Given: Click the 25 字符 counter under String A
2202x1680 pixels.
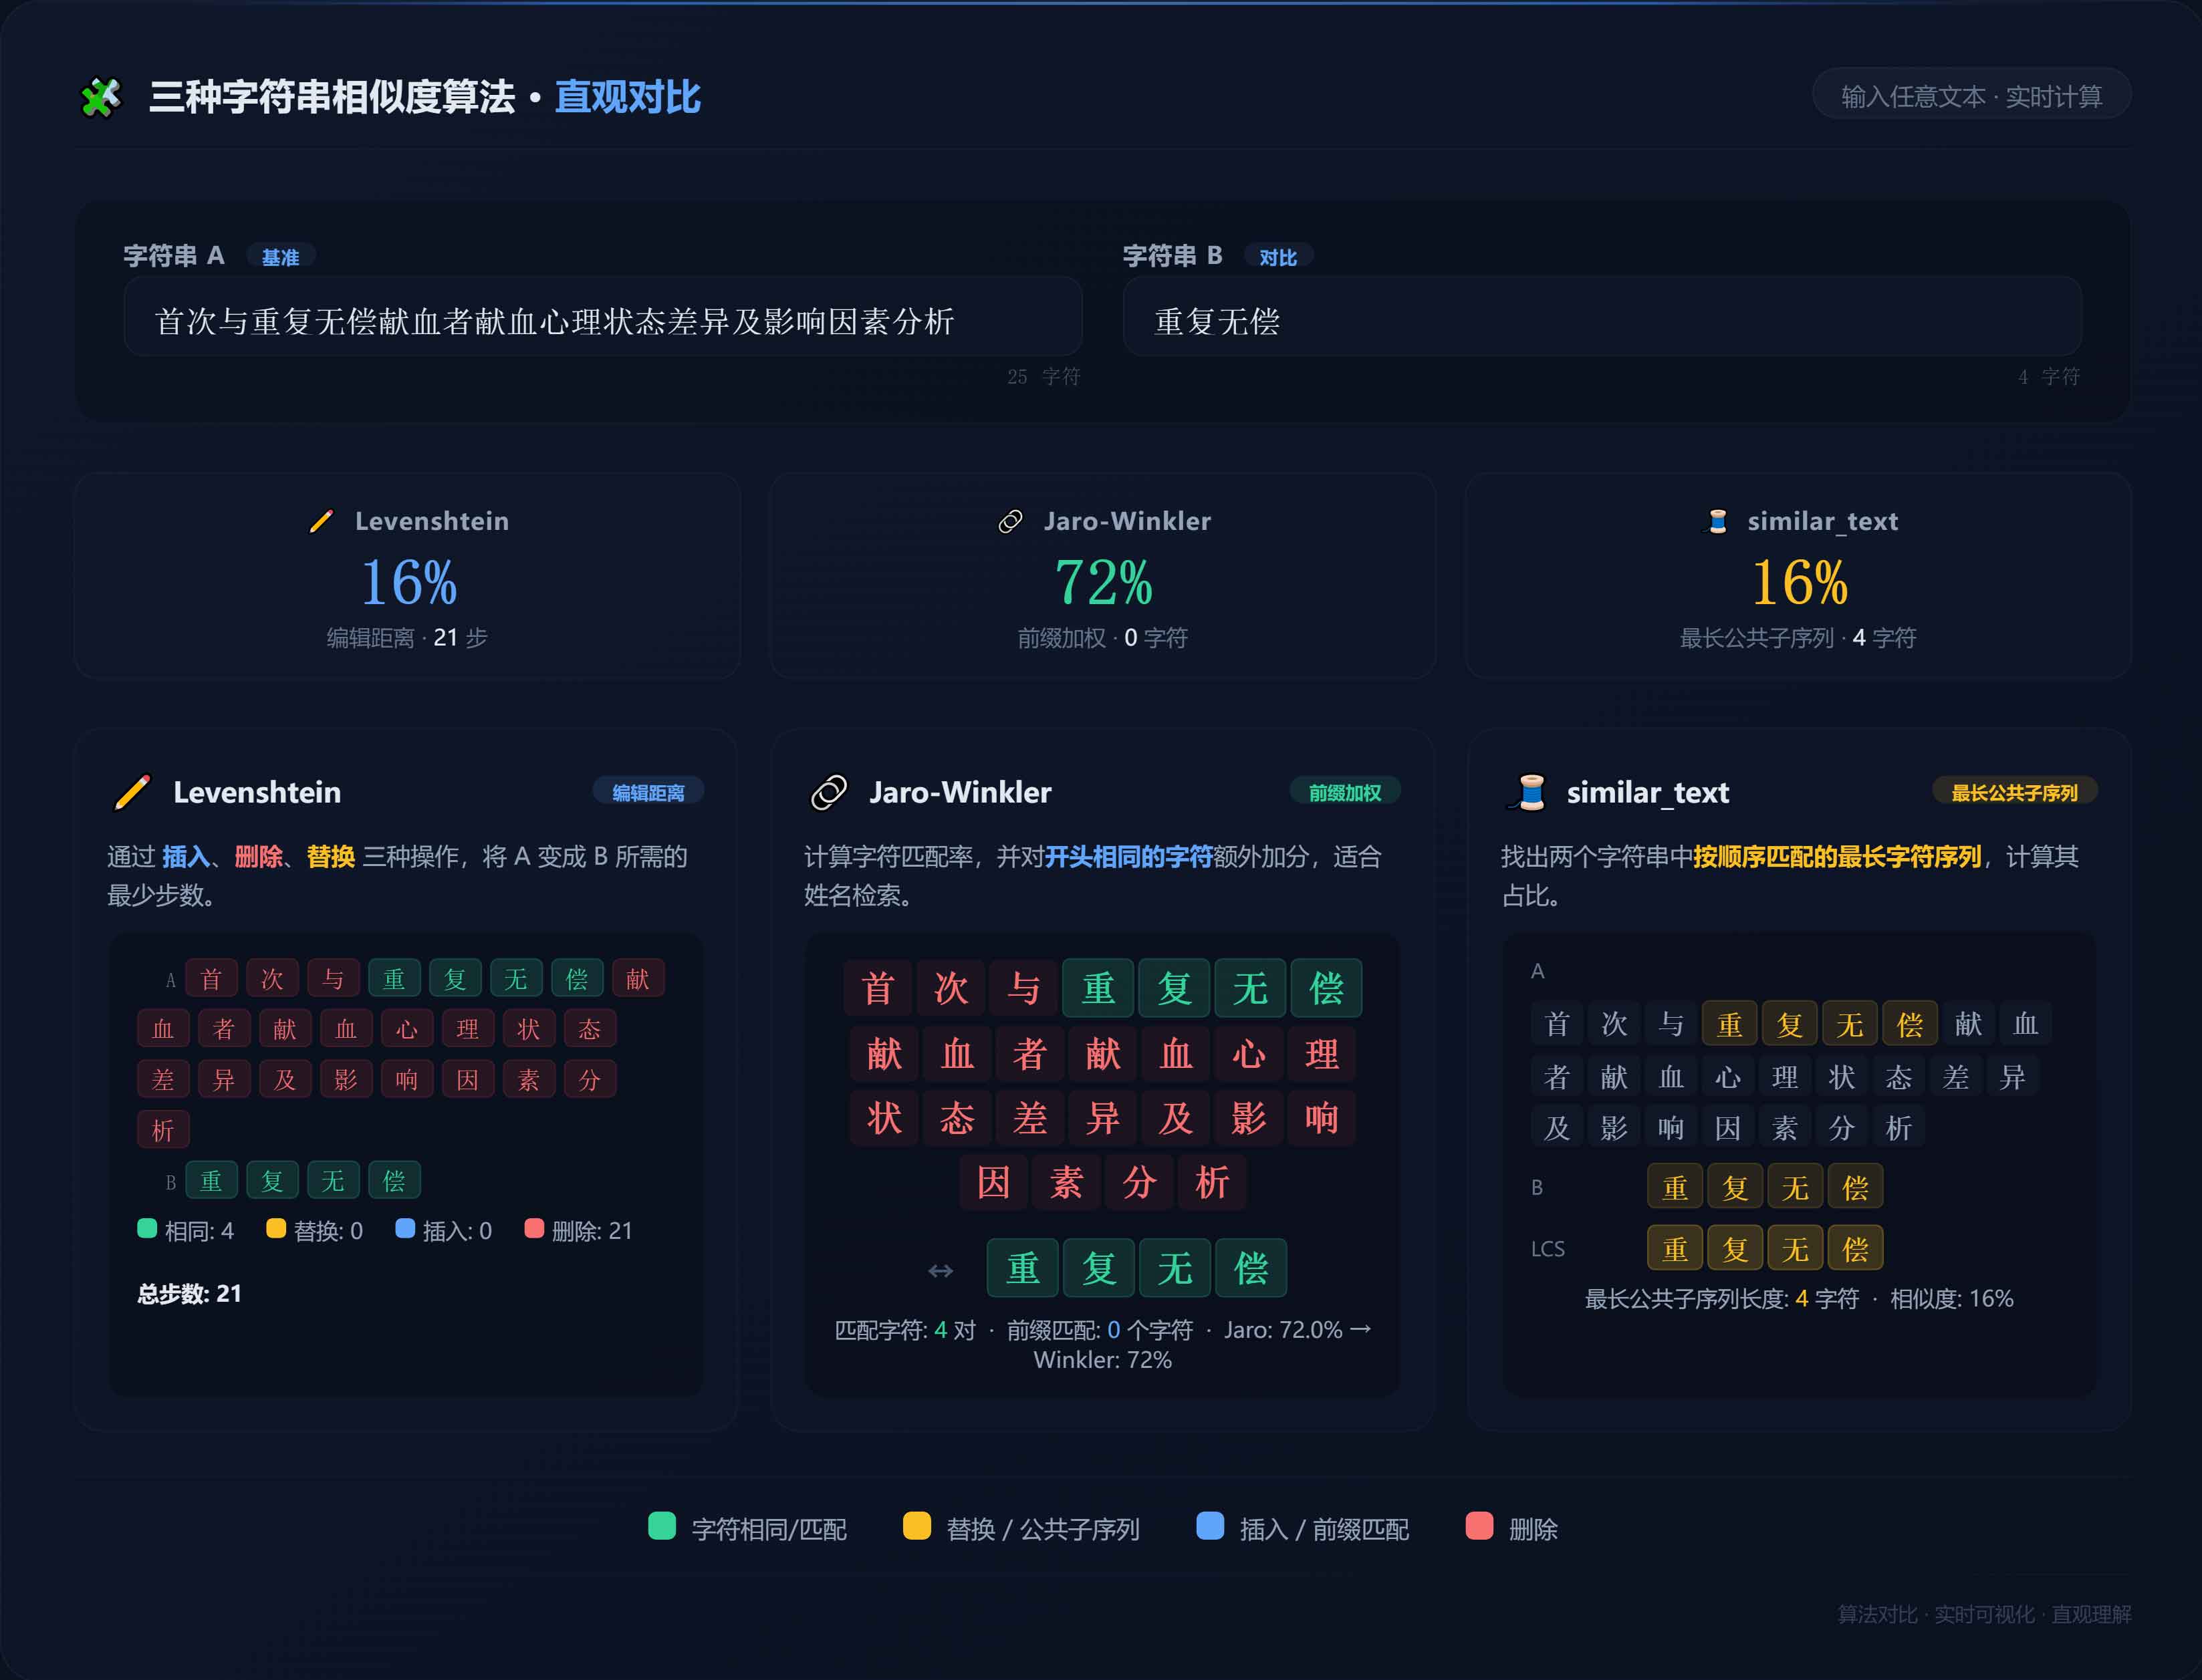Looking at the screenshot, I should (1044, 377).
